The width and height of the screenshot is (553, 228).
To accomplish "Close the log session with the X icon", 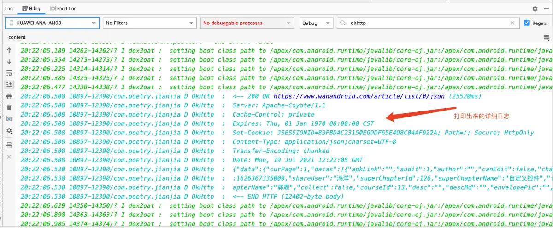I will [x=9, y=157].
